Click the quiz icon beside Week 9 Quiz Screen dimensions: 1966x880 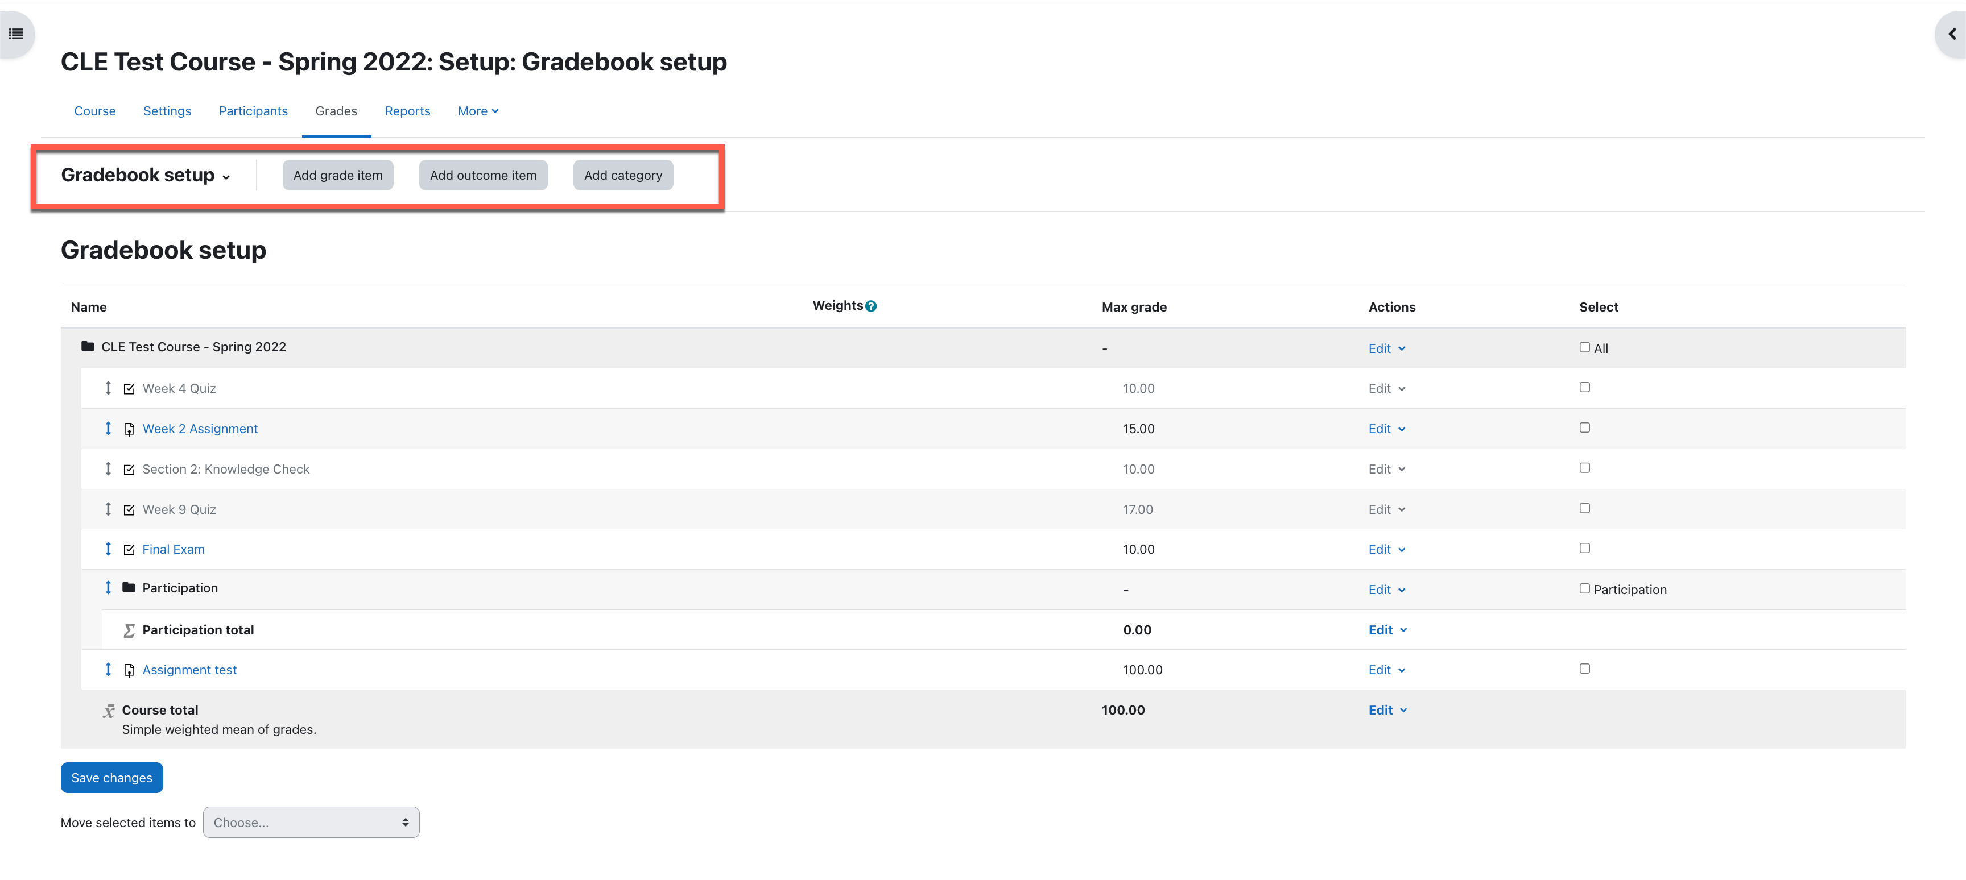pyautogui.click(x=129, y=510)
